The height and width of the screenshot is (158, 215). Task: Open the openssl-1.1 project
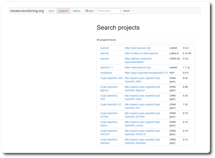106,67
